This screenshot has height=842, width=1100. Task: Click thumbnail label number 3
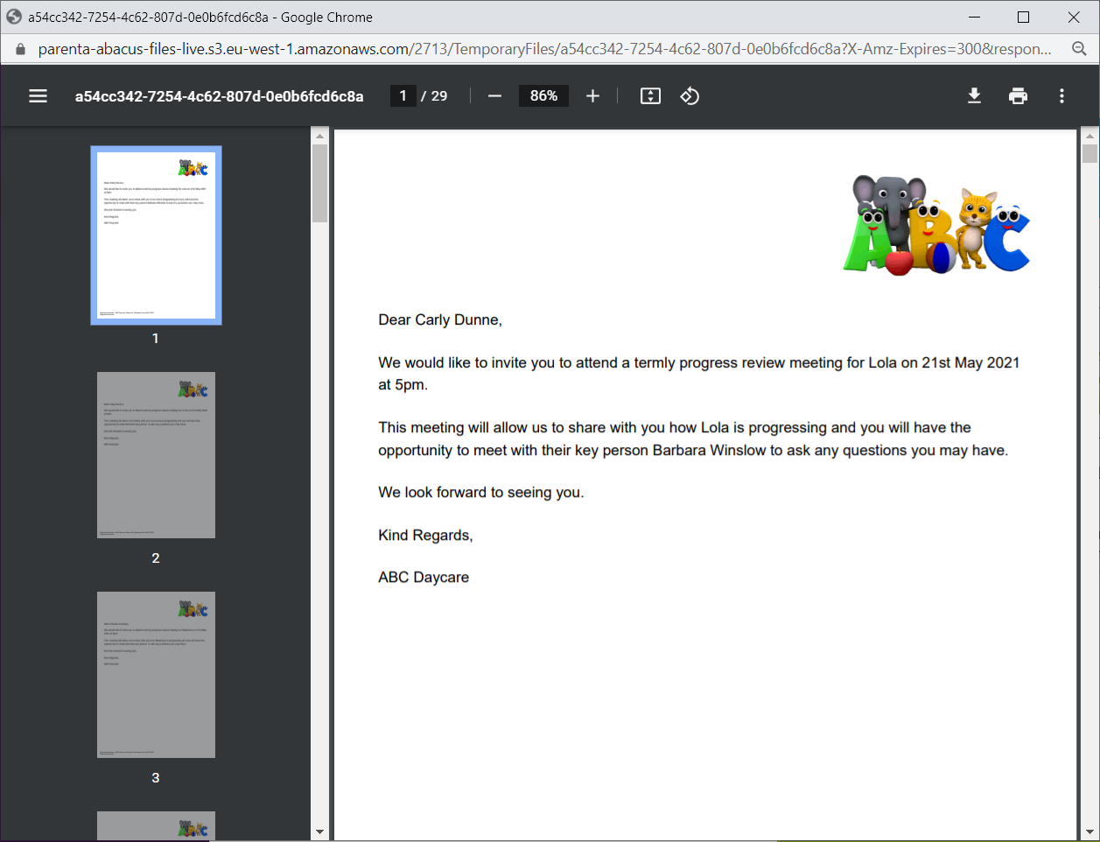(156, 778)
